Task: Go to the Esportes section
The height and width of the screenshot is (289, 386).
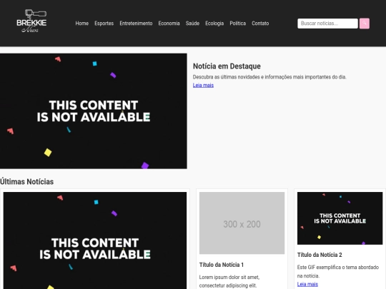Action: [104, 24]
